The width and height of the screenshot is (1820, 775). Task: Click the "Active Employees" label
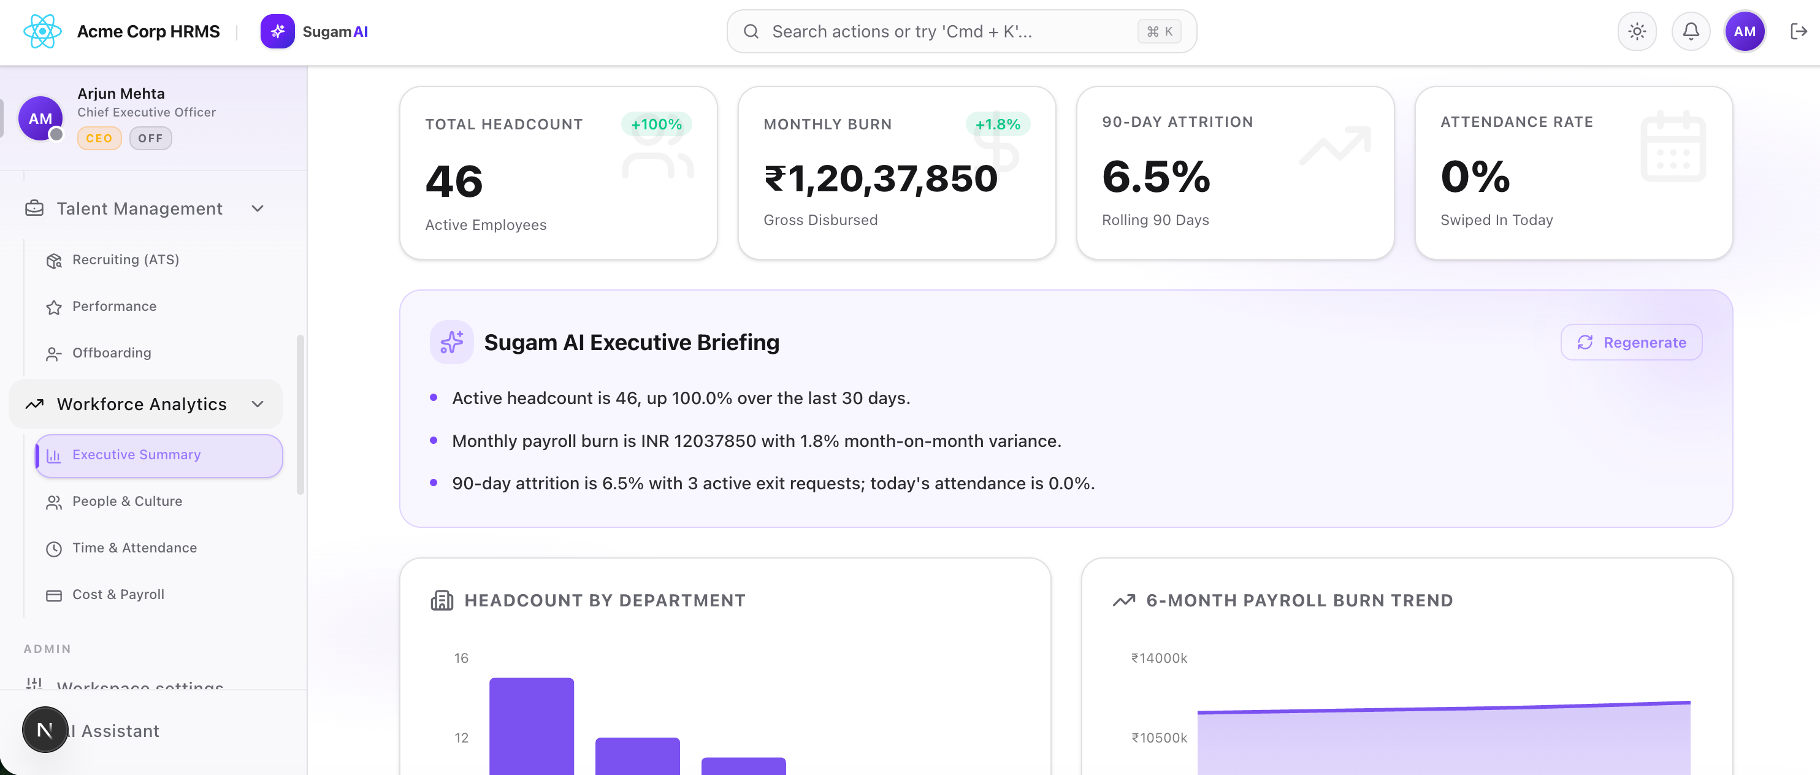tap(486, 224)
